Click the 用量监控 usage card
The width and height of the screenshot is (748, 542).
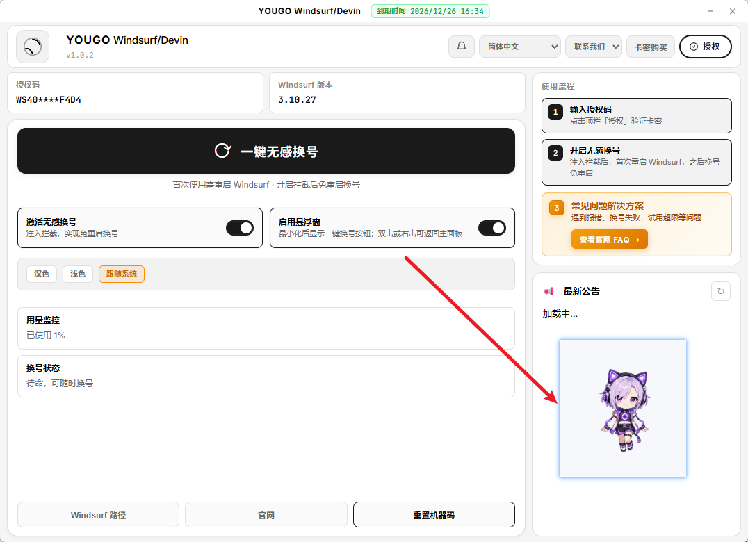266,328
